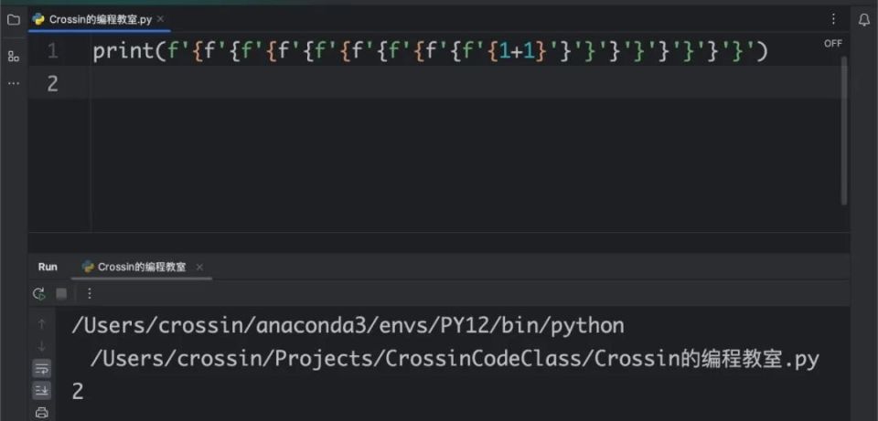This screenshot has height=421, width=878.
Task: Open editor tab options menu
Action: coord(833,19)
